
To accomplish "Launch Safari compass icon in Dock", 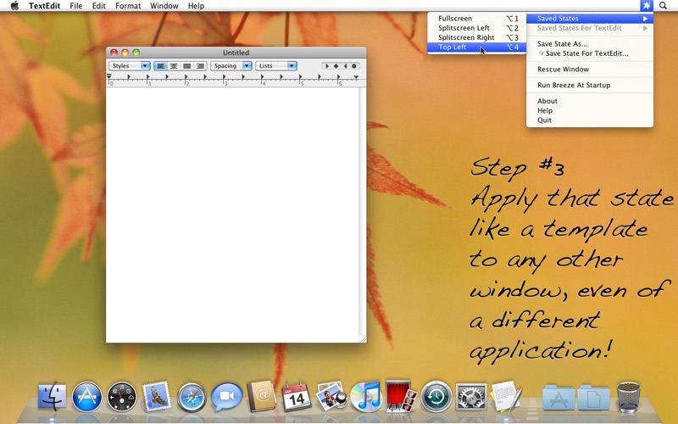I will coord(192,396).
